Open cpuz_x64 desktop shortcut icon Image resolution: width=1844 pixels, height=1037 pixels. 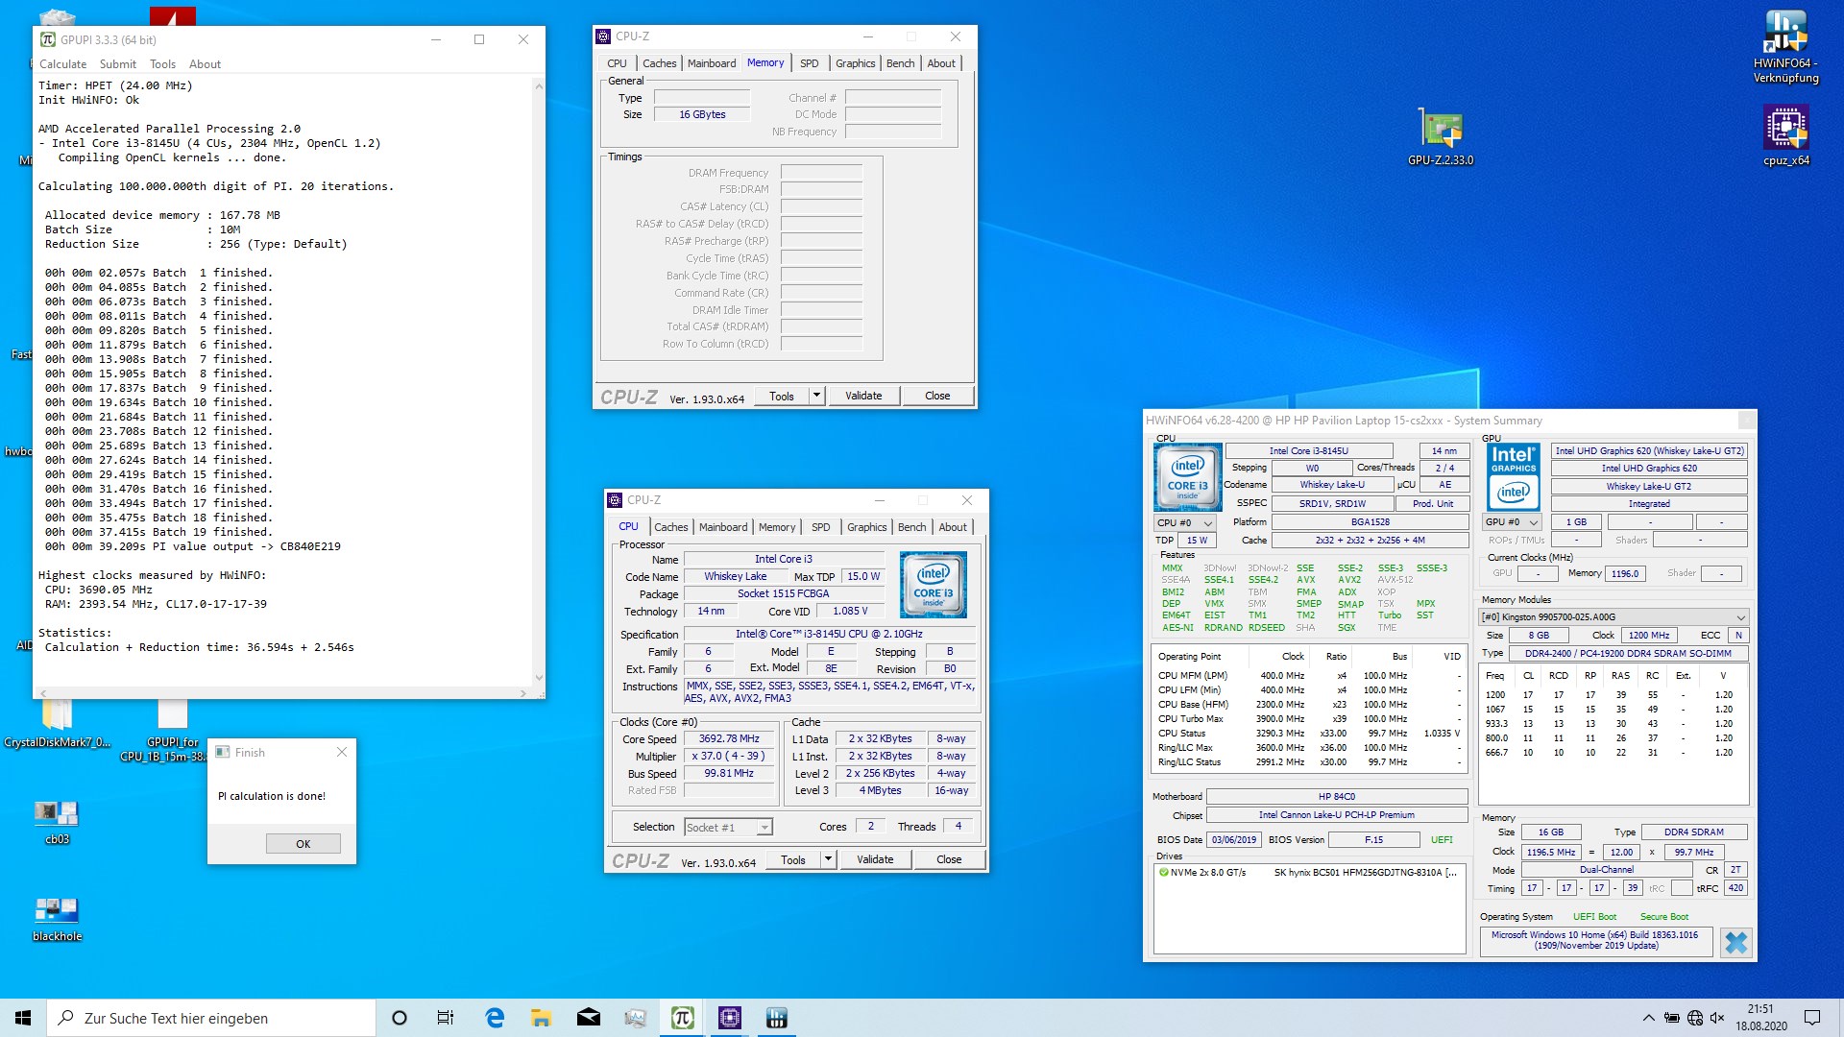[1785, 134]
